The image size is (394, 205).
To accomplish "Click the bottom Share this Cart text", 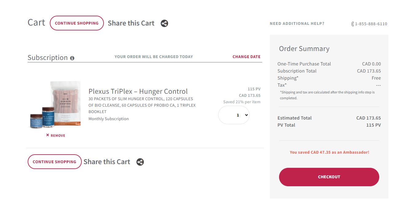I will (x=107, y=162).
